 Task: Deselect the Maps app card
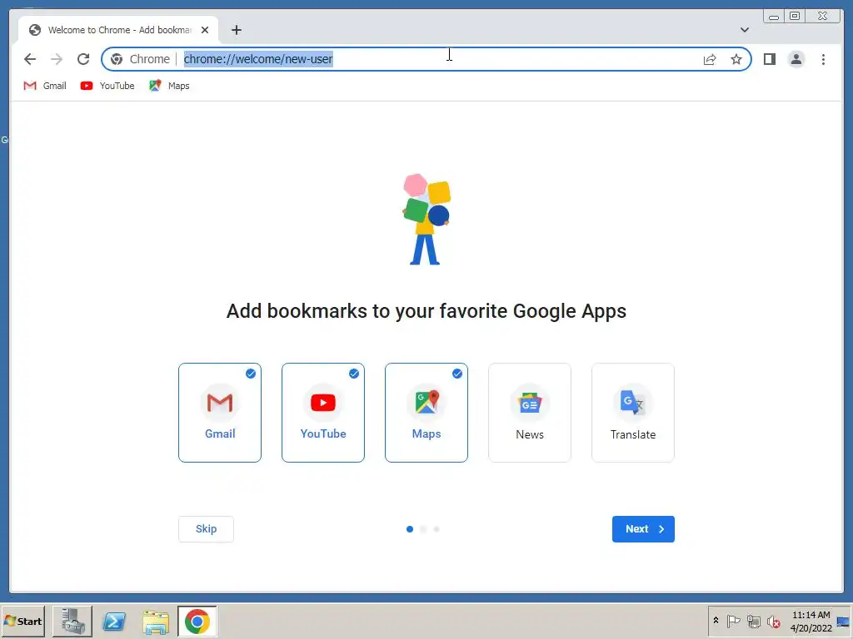click(426, 413)
